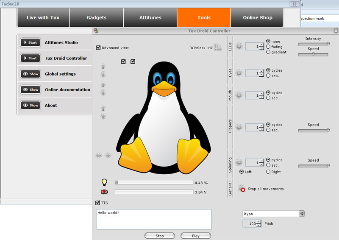The width and height of the screenshot is (339, 240).
Task: Close the TuxBox 2.0 window
Action: (295, 4)
